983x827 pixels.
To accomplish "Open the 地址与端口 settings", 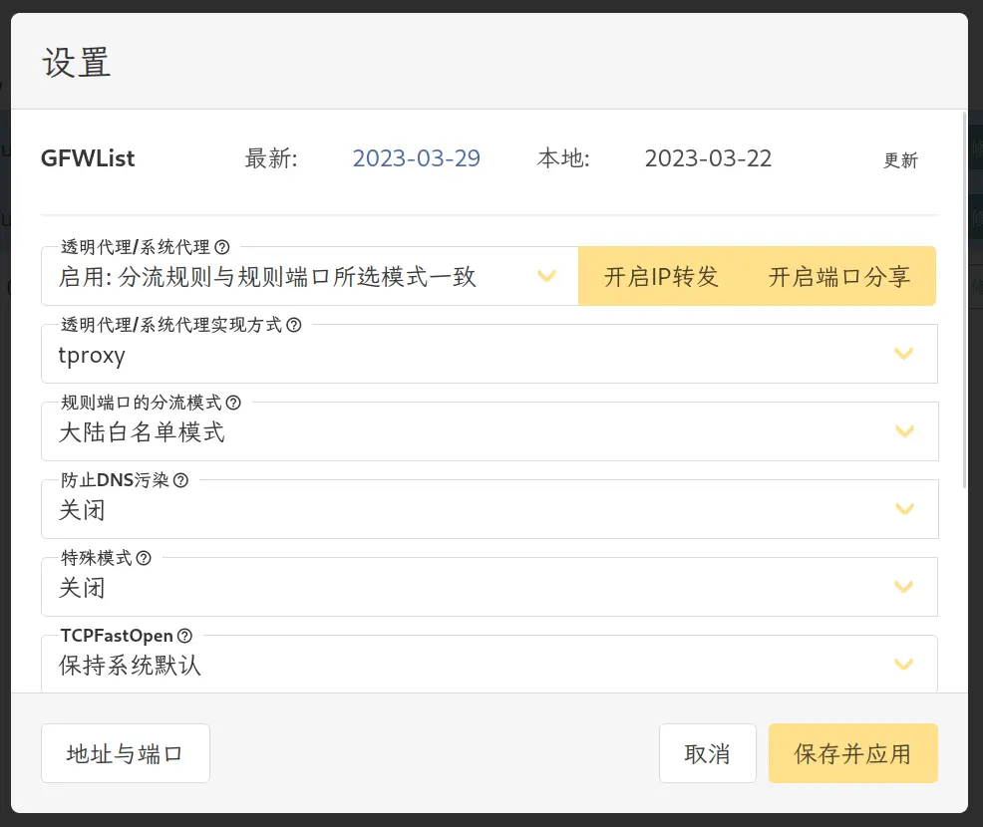I will [x=126, y=753].
